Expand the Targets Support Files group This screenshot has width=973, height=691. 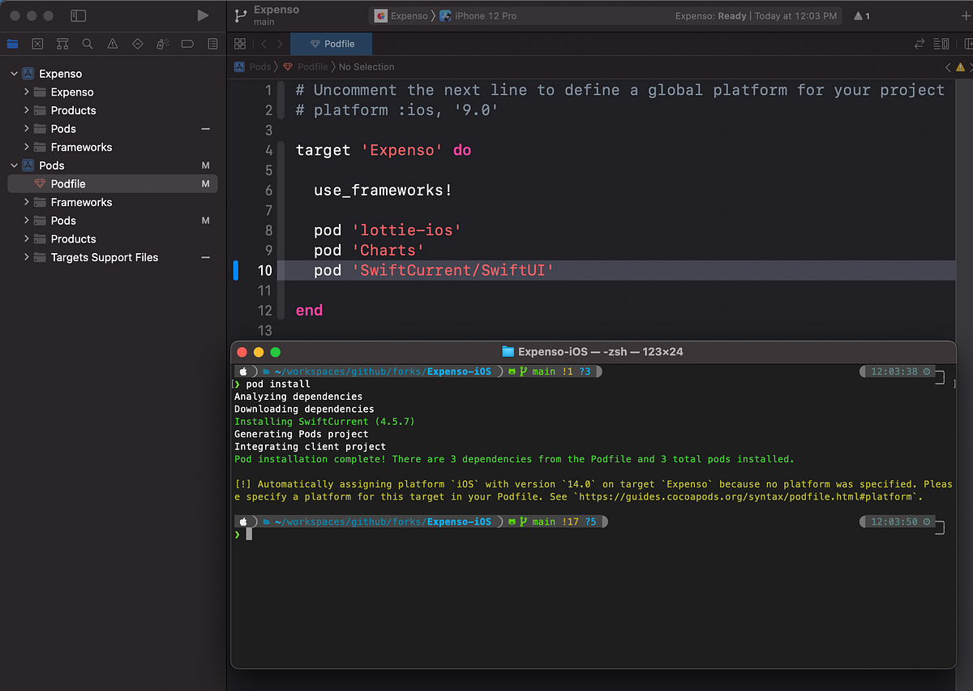(26, 257)
